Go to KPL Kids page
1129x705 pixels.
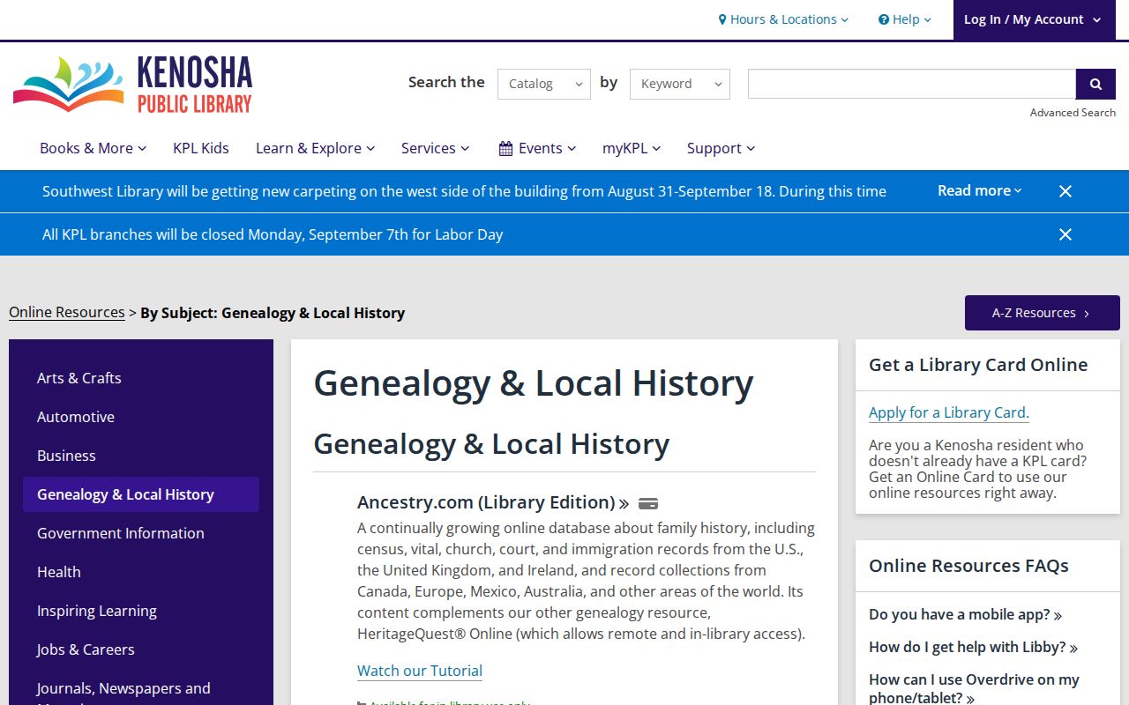click(x=201, y=148)
